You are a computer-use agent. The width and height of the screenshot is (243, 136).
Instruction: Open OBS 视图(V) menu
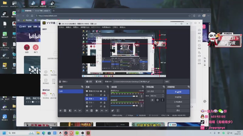point(76,27)
